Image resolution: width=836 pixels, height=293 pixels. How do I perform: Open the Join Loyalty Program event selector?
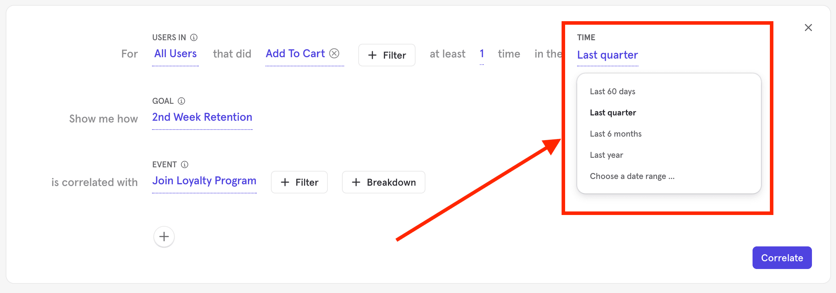(x=204, y=181)
